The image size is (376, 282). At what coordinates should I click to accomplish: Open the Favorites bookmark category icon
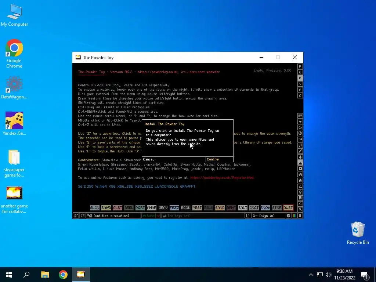pos(300,198)
